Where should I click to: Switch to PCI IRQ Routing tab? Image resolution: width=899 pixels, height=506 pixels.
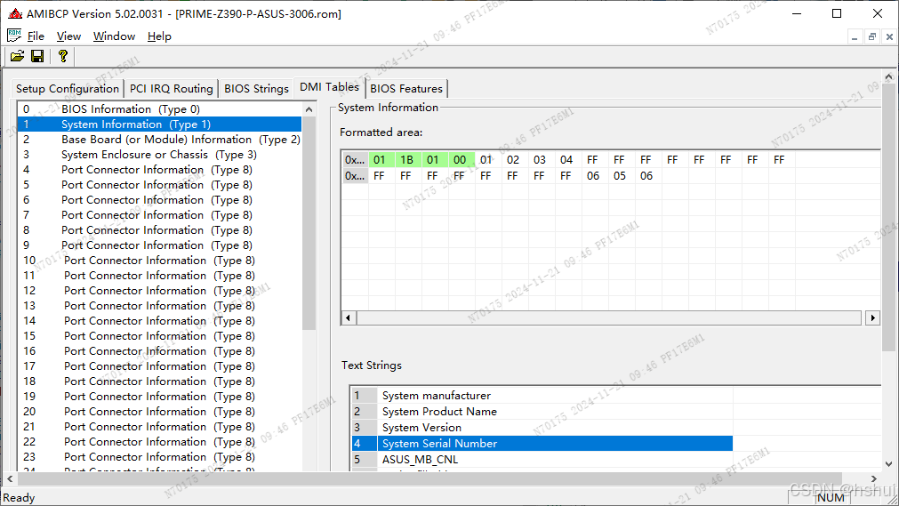(x=171, y=88)
